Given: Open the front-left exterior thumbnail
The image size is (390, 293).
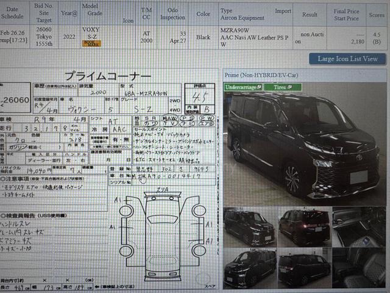Looking at the screenshot, I should (x=250, y=226).
